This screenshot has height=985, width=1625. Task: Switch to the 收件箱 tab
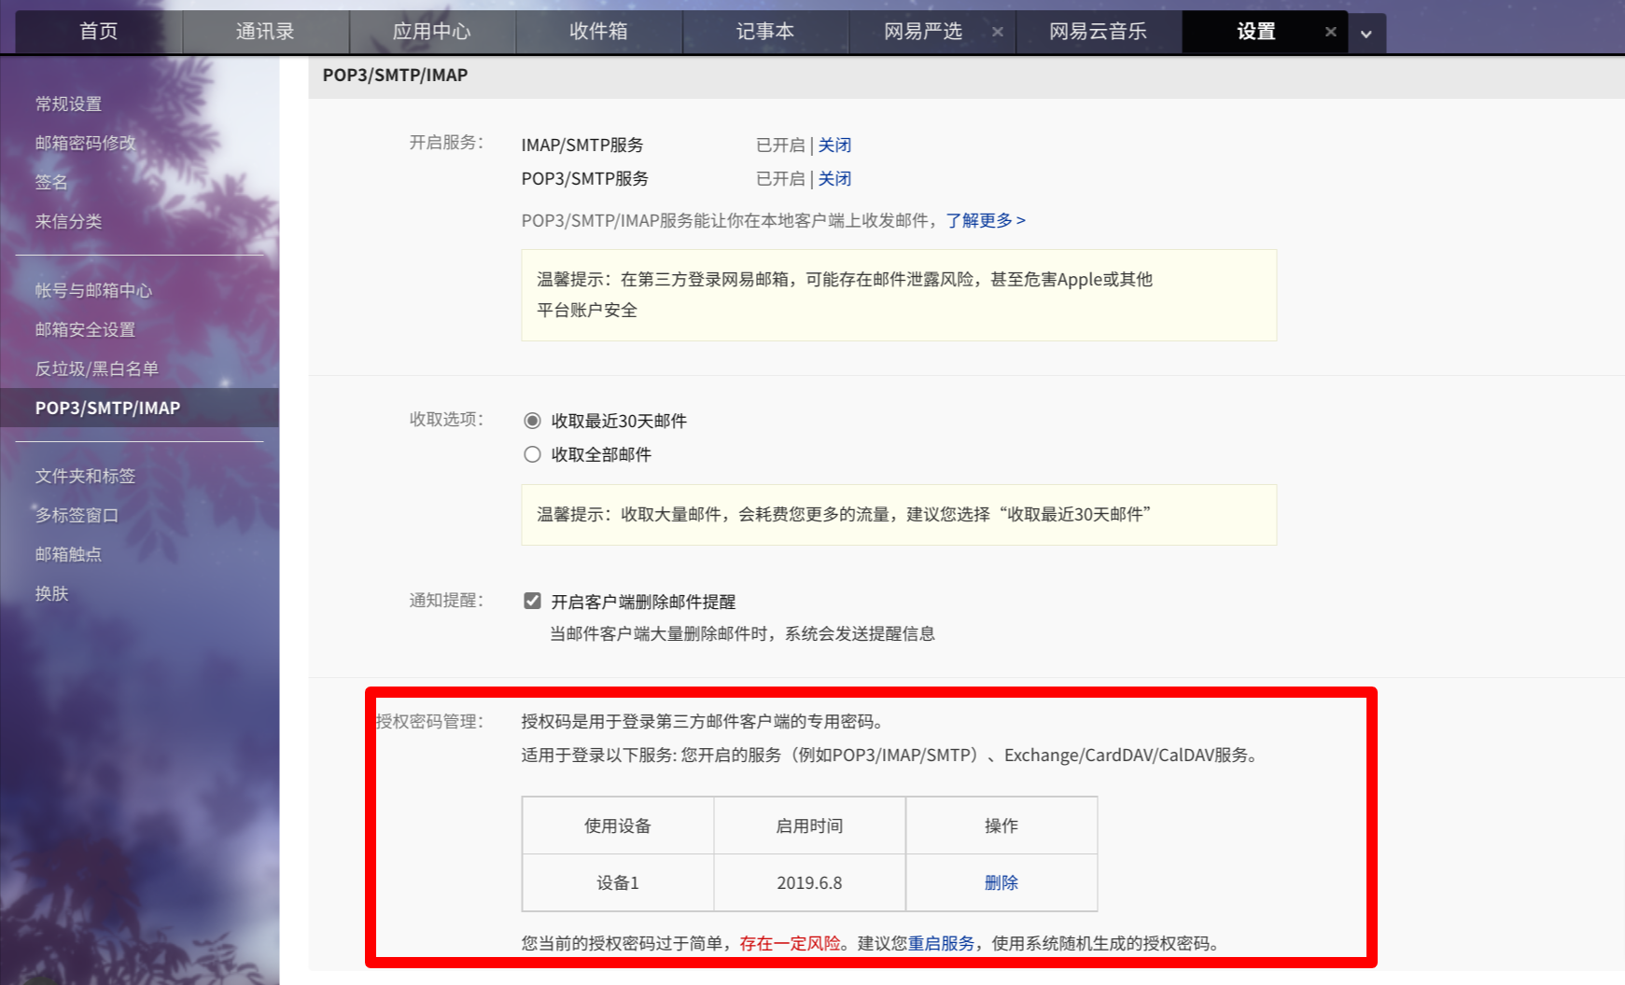(598, 31)
